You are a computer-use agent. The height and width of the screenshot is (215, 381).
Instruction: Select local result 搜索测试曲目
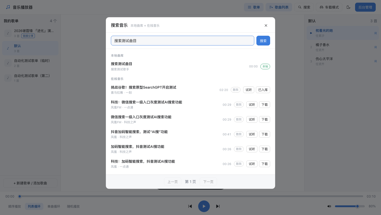tap(190, 66)
